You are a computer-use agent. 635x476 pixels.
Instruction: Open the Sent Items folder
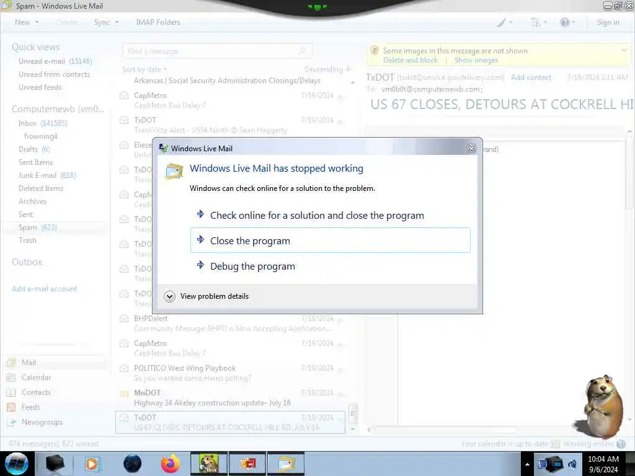(35, 162)
